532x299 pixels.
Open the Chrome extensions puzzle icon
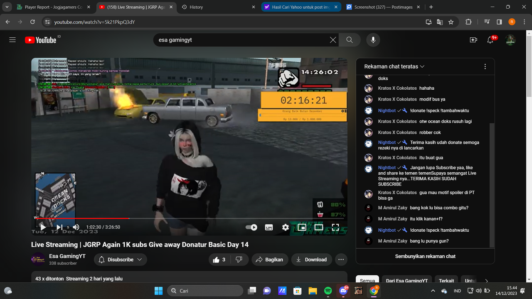(x=468, y=22)
